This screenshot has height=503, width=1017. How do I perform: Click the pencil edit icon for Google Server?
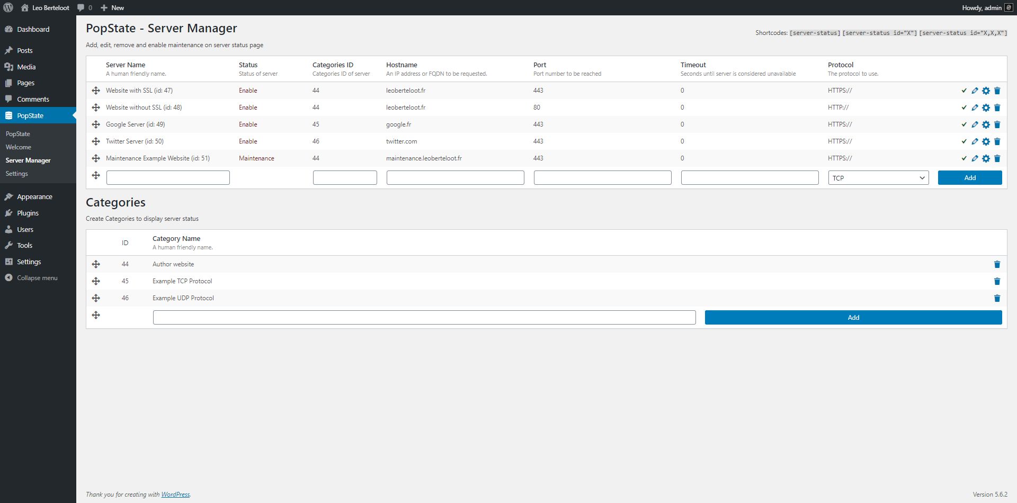[x=975, y=124]
